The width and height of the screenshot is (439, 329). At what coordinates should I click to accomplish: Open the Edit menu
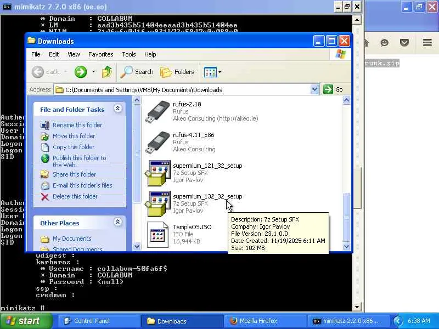[54, 54]
